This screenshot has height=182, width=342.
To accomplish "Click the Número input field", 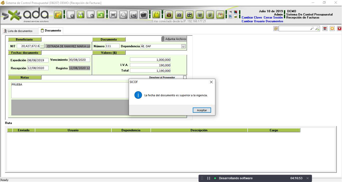I will click(112, 46).
